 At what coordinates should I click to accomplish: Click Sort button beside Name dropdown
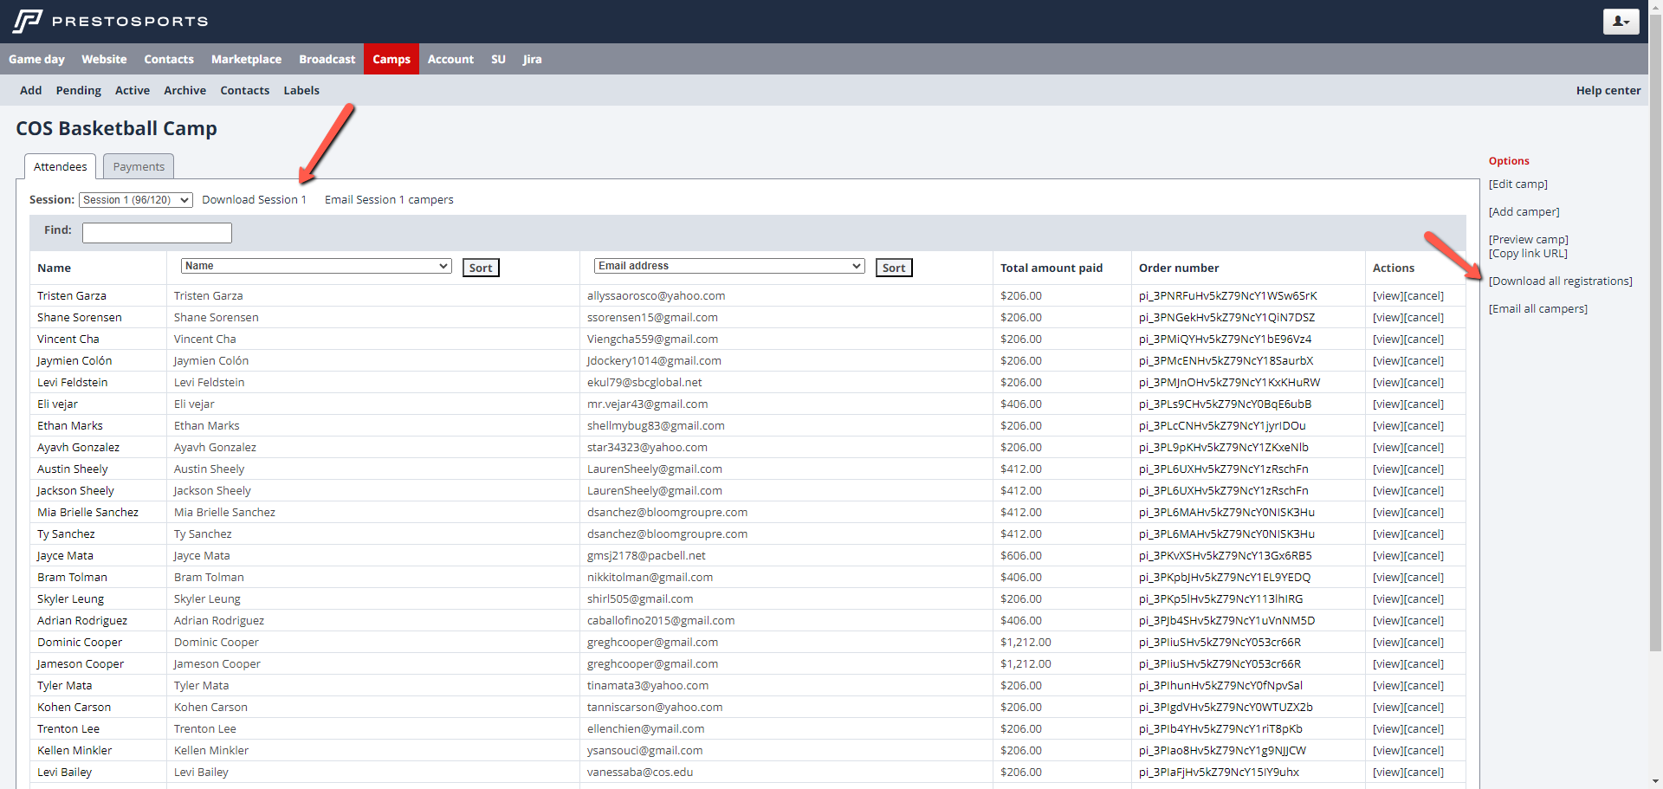coord(481,268)
